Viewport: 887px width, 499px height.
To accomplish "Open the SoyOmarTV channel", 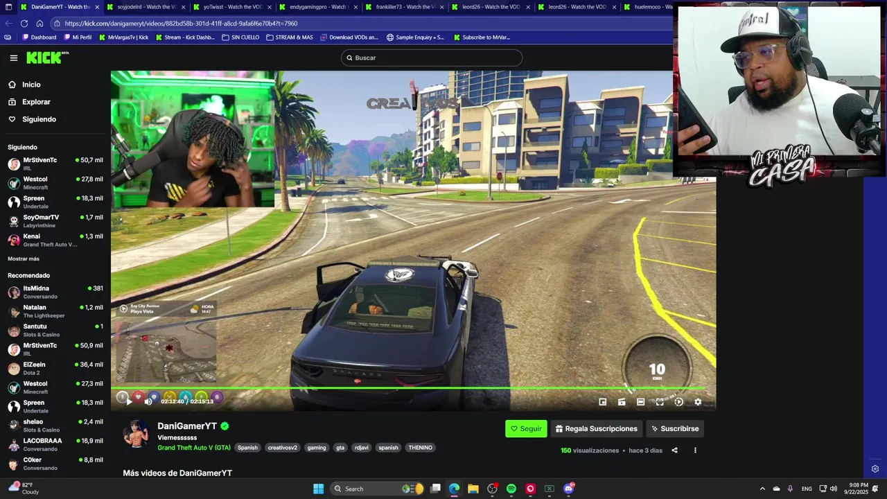I will [55, 221].
